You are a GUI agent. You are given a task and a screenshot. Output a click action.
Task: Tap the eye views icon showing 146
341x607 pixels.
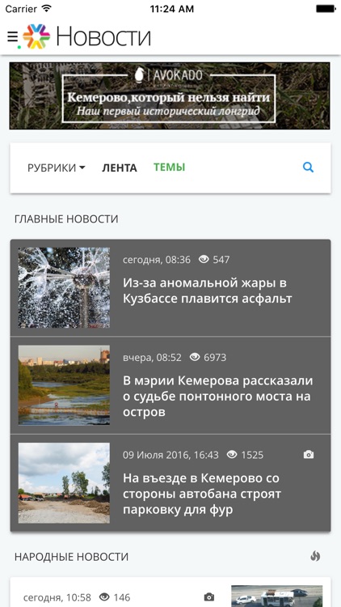[104, 597]
